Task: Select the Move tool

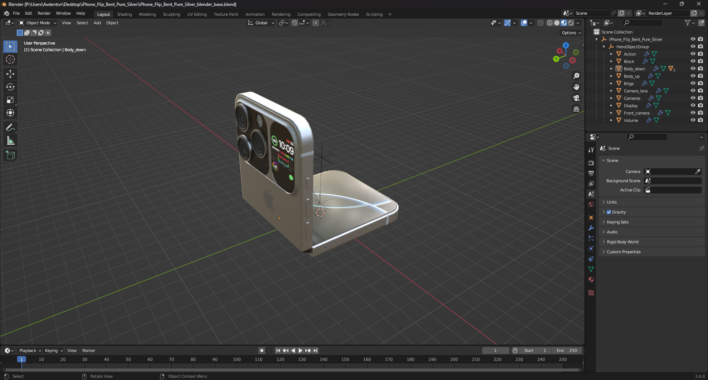Action: click(10, 74)
